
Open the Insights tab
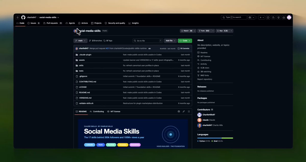pos(134,23)
